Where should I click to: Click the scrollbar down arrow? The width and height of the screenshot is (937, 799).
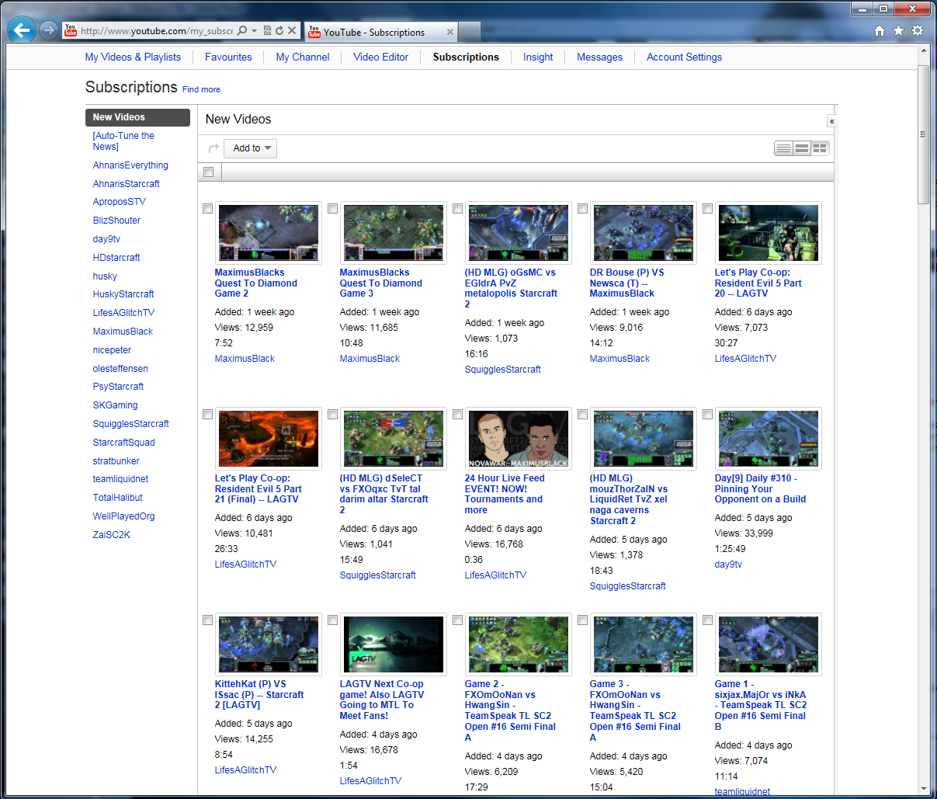coord(923,787)
